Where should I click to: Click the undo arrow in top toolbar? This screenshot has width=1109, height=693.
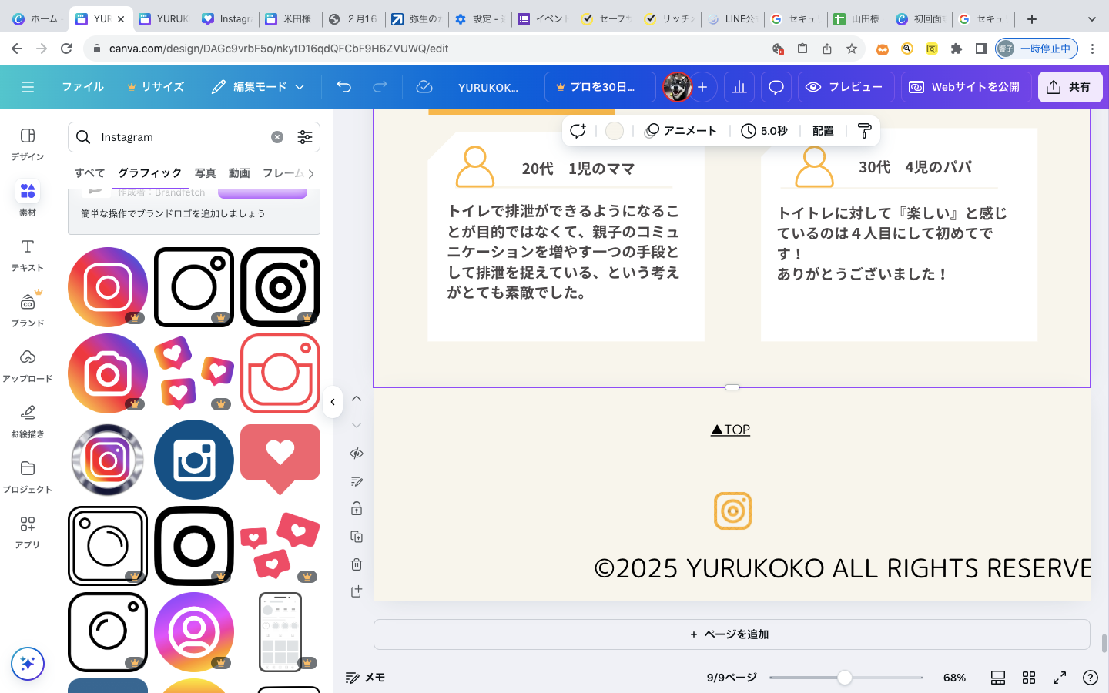point(344,87)
